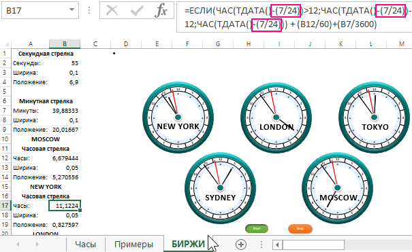Image resolution: width=412 pixels, height=252 pixels.
Task: Select row 1 header
Action: coord(5,54)
